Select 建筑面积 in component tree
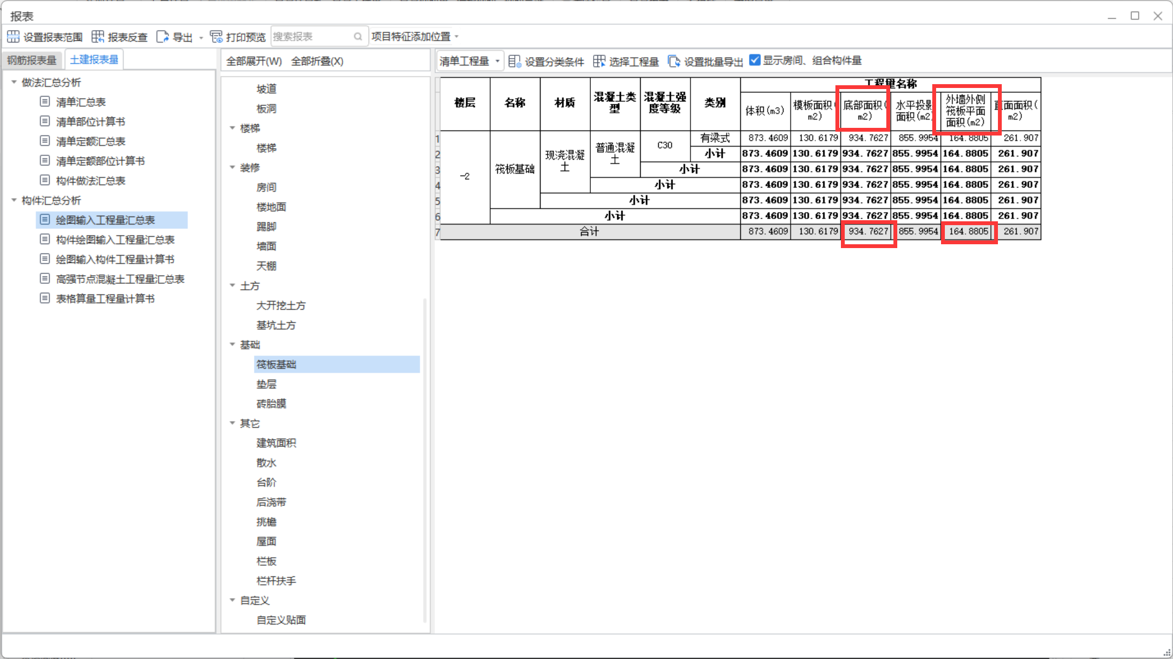Viewport: 1173px width, 659px height. pyautogui.click(x=276, y=443)
